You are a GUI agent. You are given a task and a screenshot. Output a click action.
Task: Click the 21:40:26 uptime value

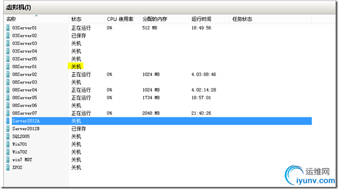(x=201, y=113)
